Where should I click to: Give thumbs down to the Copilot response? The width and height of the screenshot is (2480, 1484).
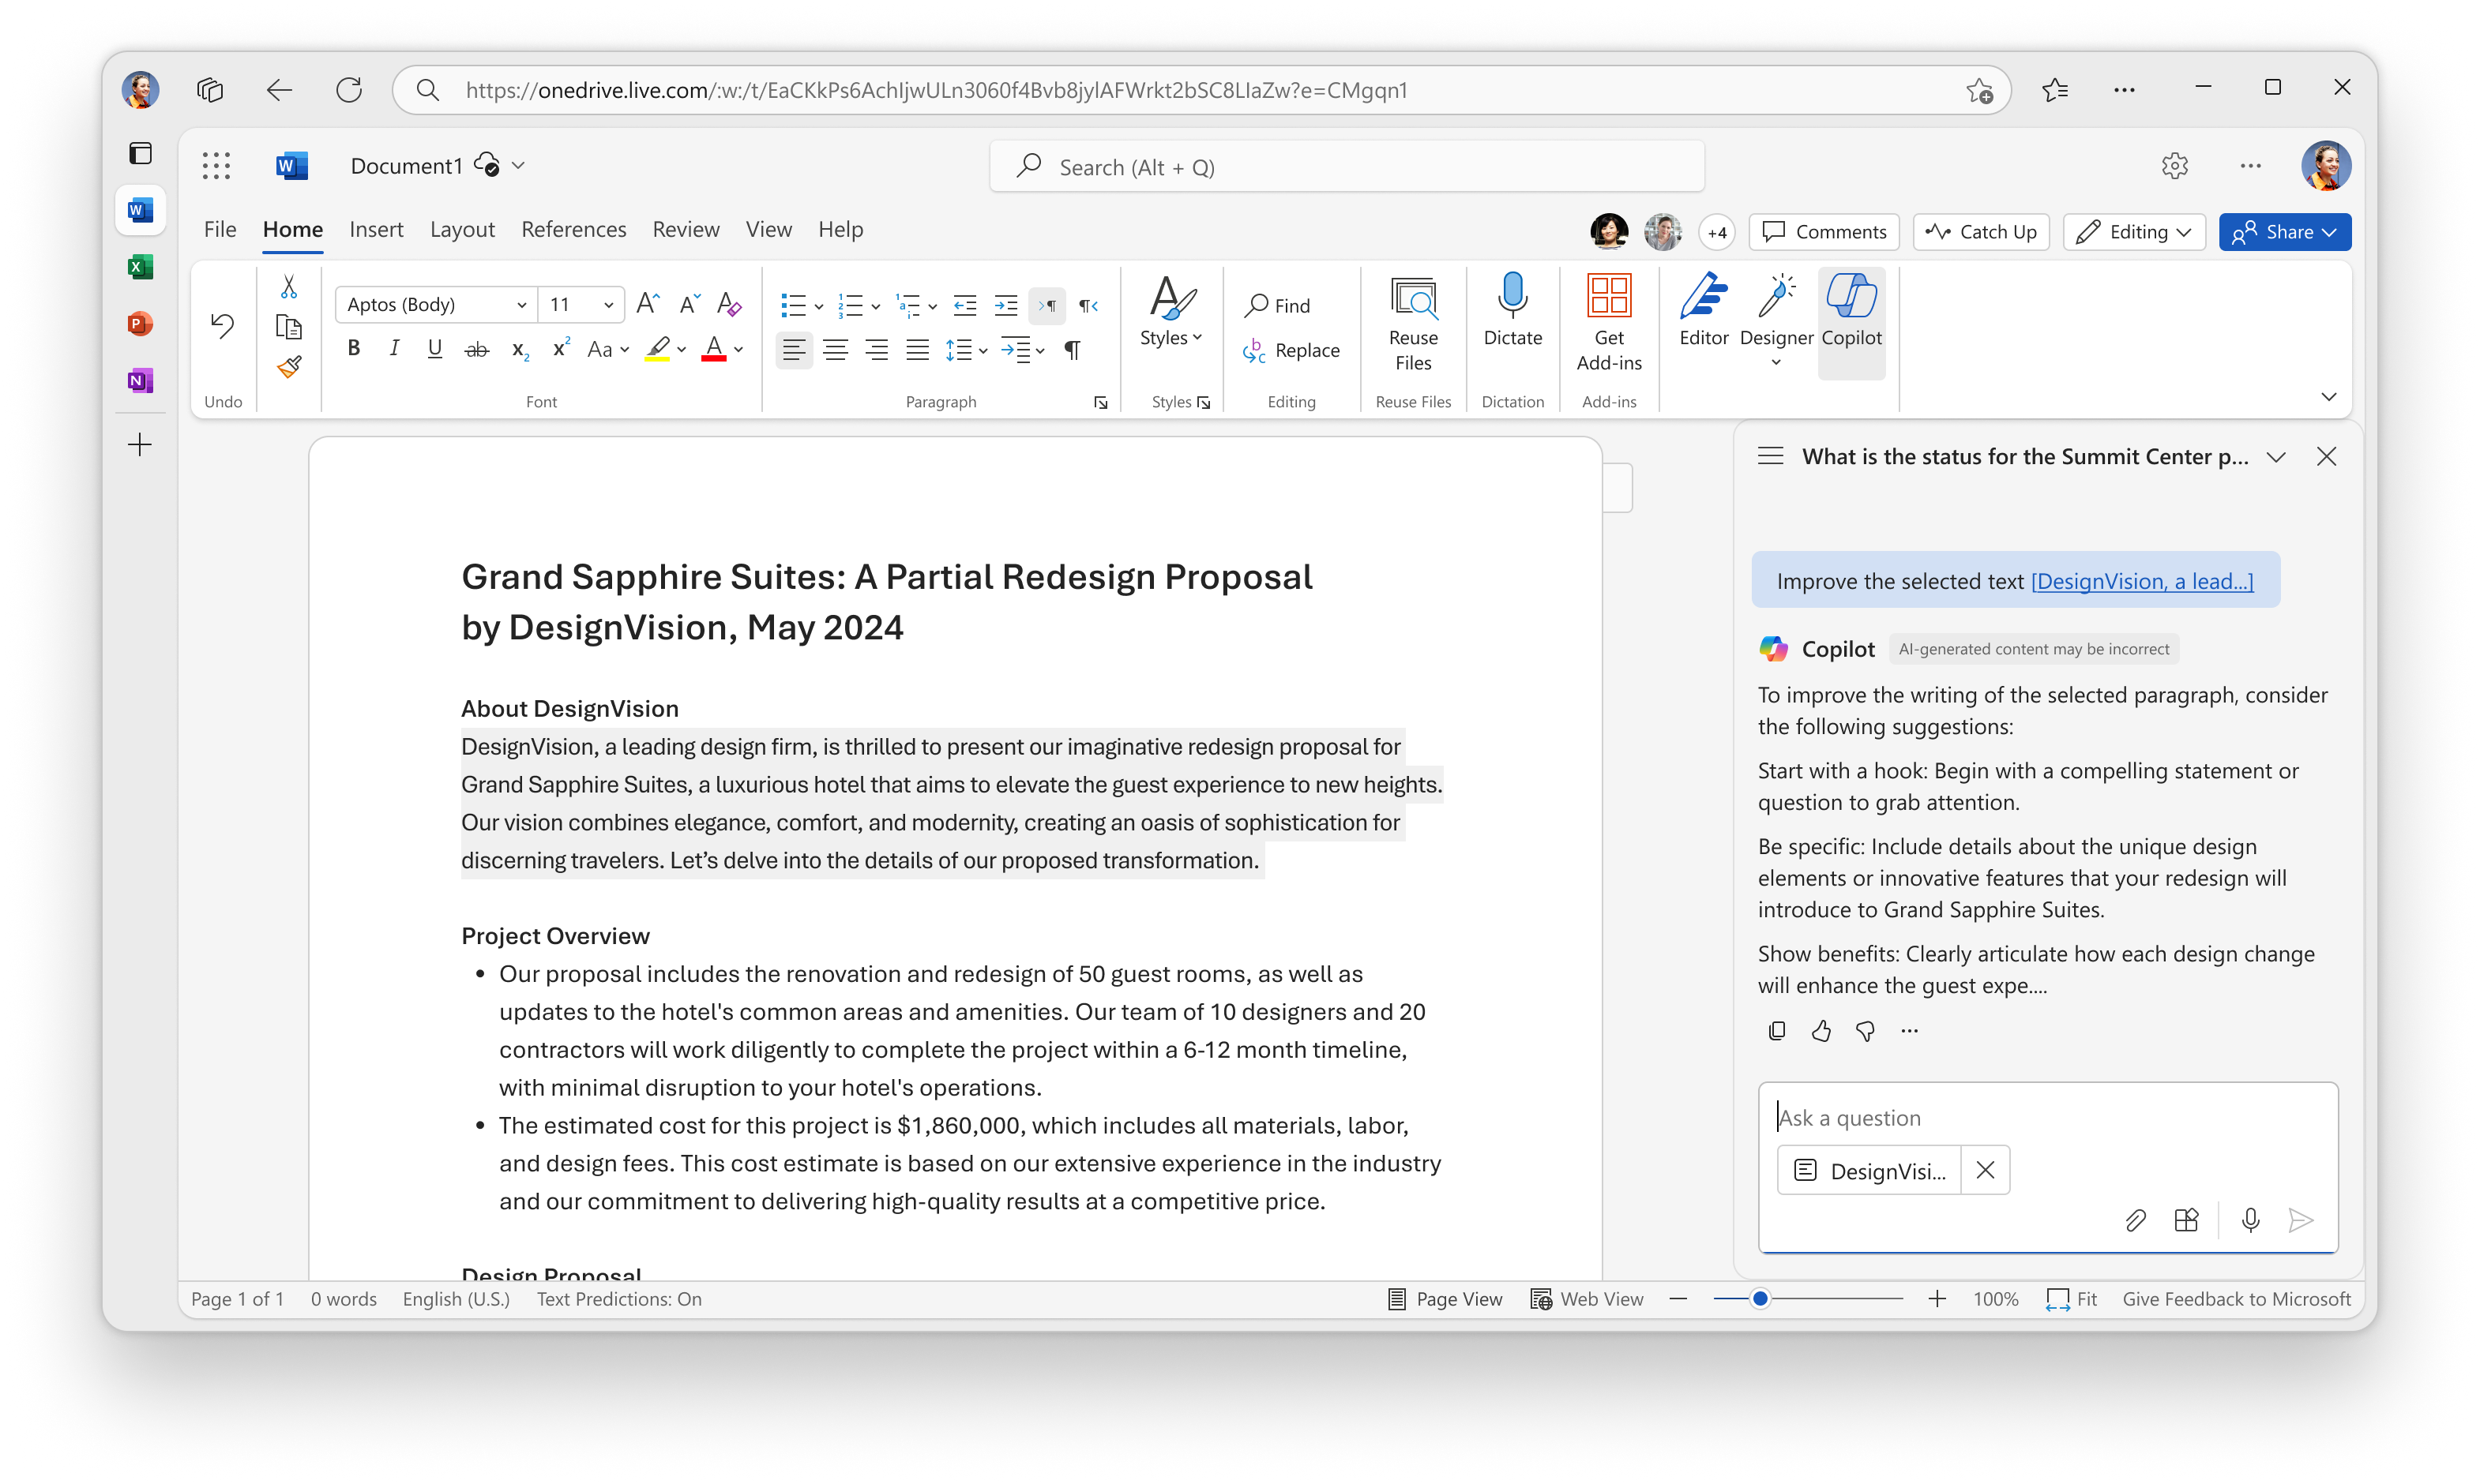[1865, 1030]
